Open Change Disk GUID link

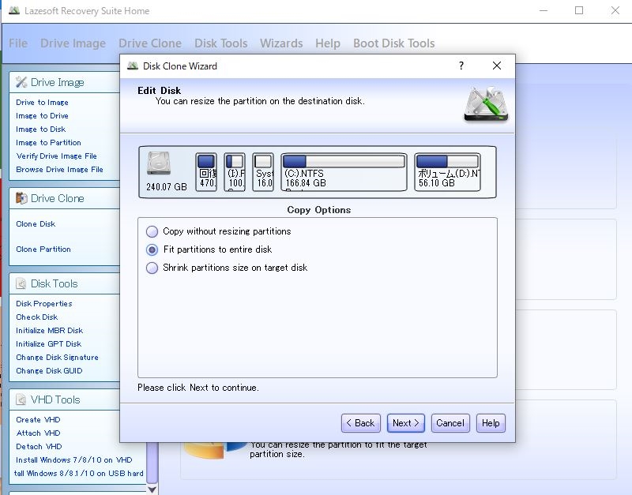click(49, 371)
